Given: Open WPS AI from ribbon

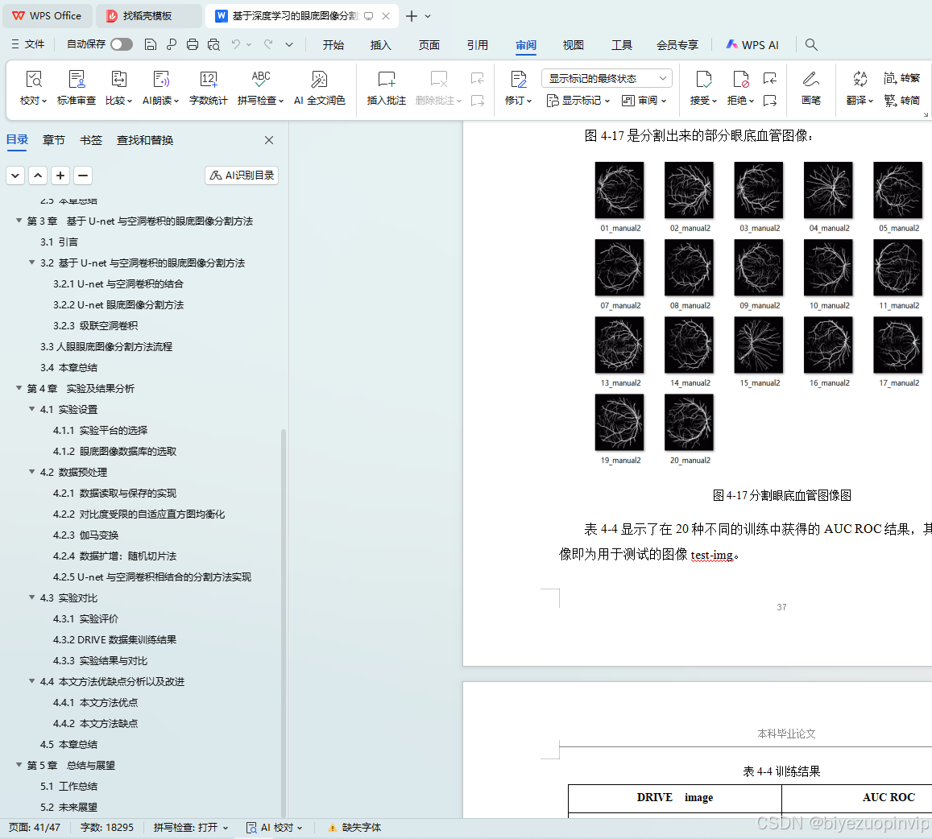Looking at the screenshot, I should (752, 45).
